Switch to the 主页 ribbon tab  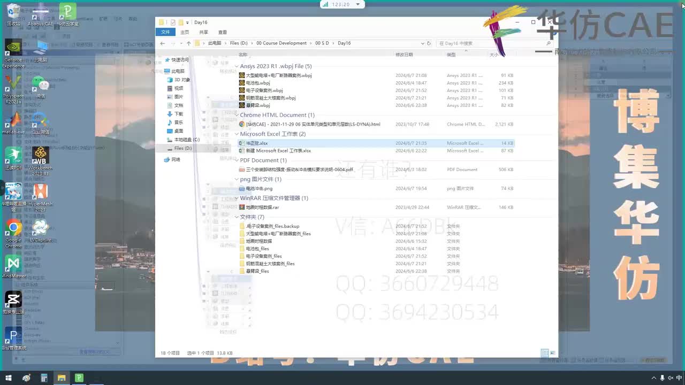click(185, 32)
